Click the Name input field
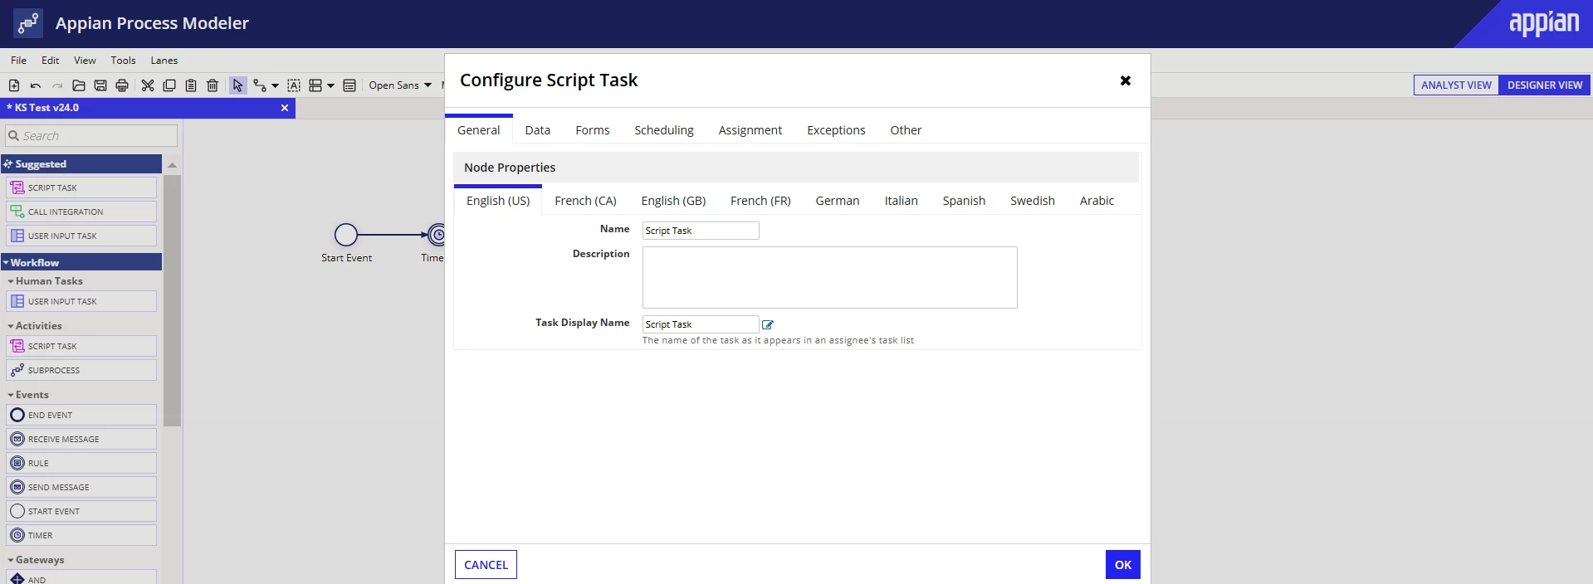The width and height of the screenshot is (1593, 584). (701, 231)
